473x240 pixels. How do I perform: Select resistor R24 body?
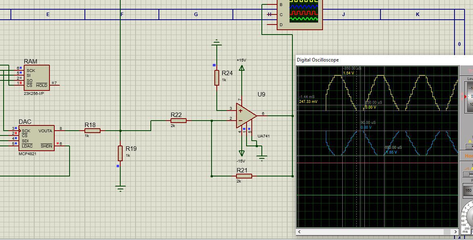(x=216, y=78)
